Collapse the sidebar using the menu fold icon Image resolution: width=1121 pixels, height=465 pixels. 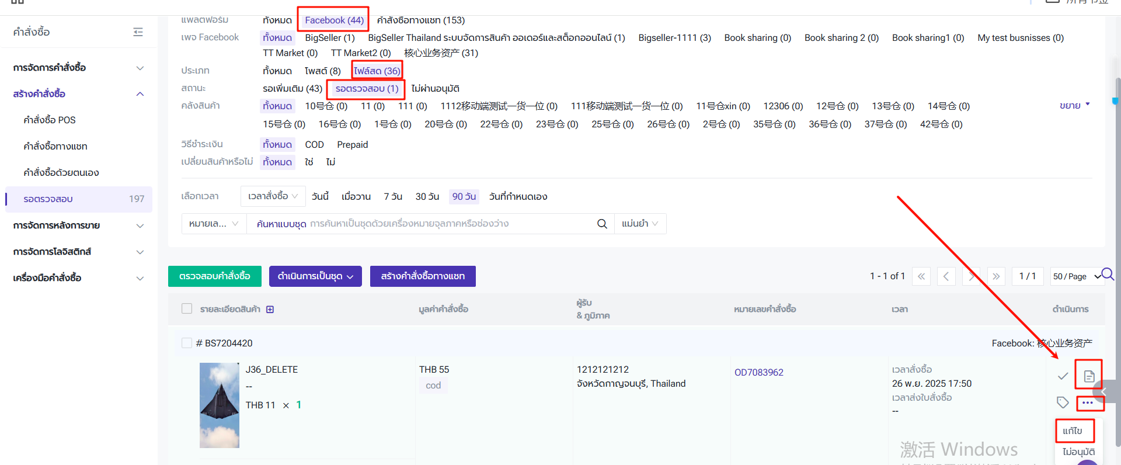pos(138,32)
